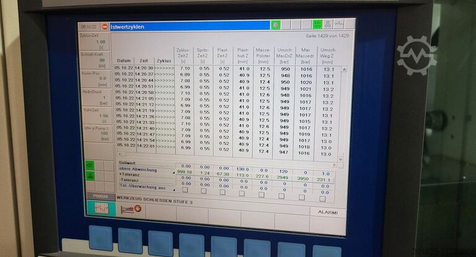Select the green status display icon at top right

(317, 24)
